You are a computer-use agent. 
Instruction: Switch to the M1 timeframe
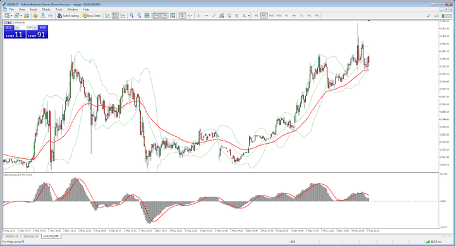point(256,16)
